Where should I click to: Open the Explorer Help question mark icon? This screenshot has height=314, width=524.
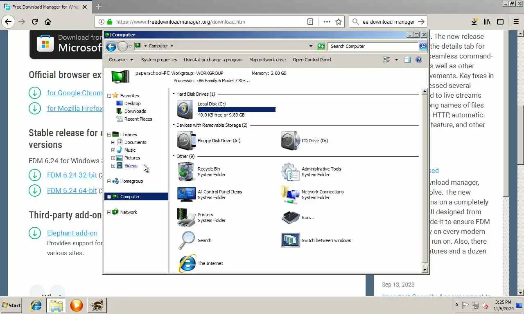(x=418, y=60)
